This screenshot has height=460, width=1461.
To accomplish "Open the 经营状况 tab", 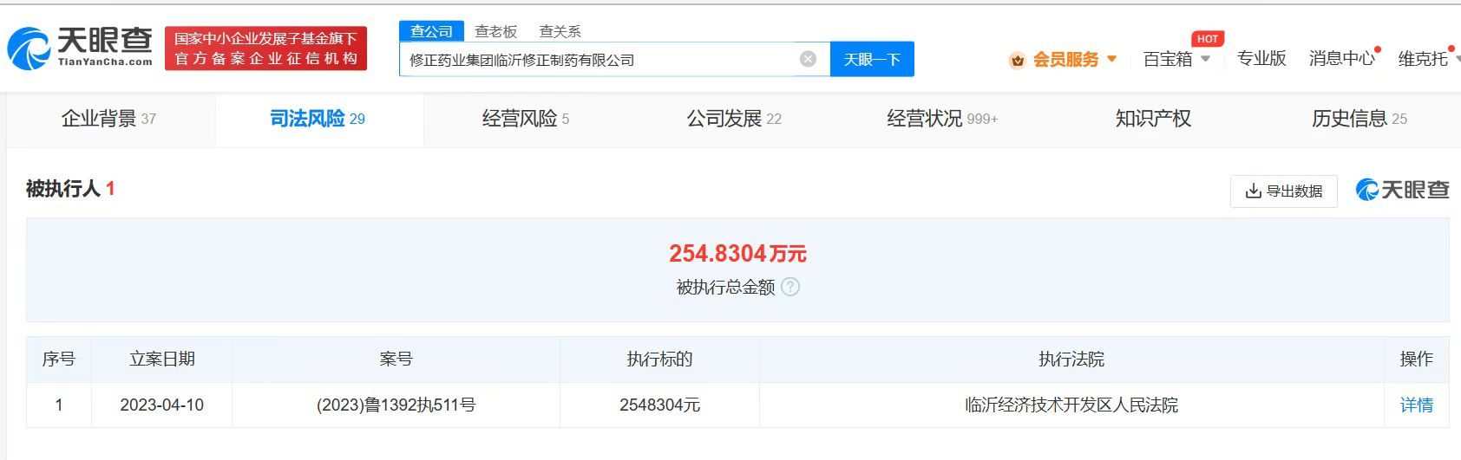I will point(942,119).
